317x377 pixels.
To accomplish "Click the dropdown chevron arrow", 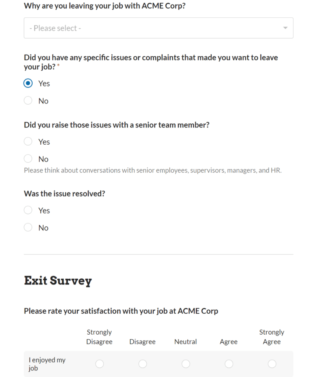I will [285, 28].
